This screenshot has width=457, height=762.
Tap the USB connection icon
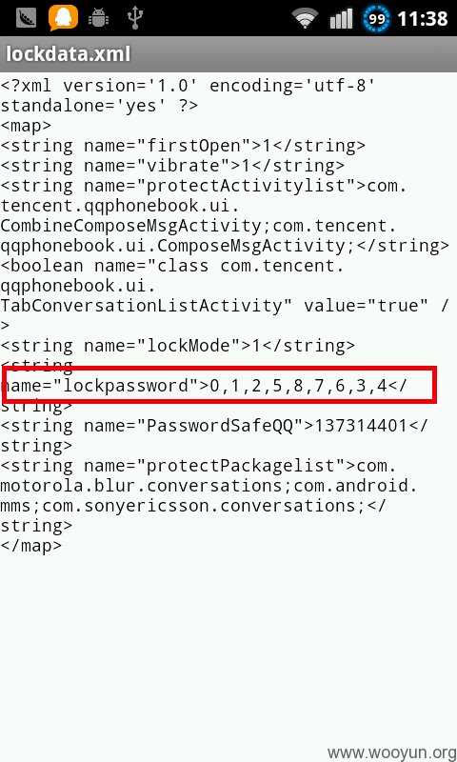click(x=135, y=17)
